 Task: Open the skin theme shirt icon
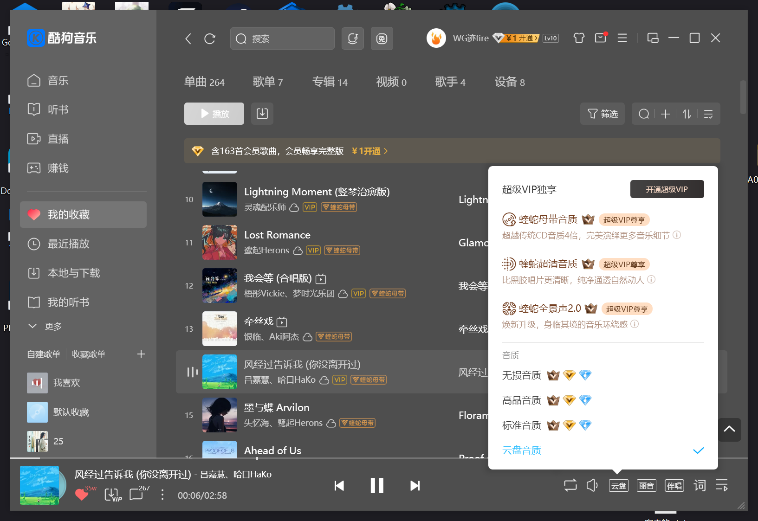point(579,38)
